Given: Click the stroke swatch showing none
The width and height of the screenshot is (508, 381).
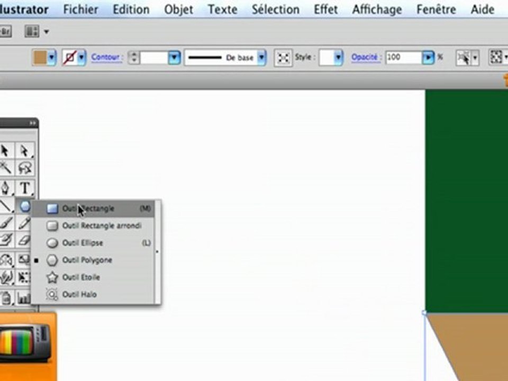Looking at the screenshot, I should pyautogui.click(x=69, y=58).
